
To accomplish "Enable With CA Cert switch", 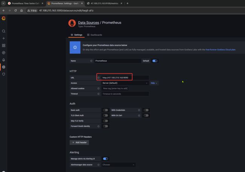I will tap(146, 115).
